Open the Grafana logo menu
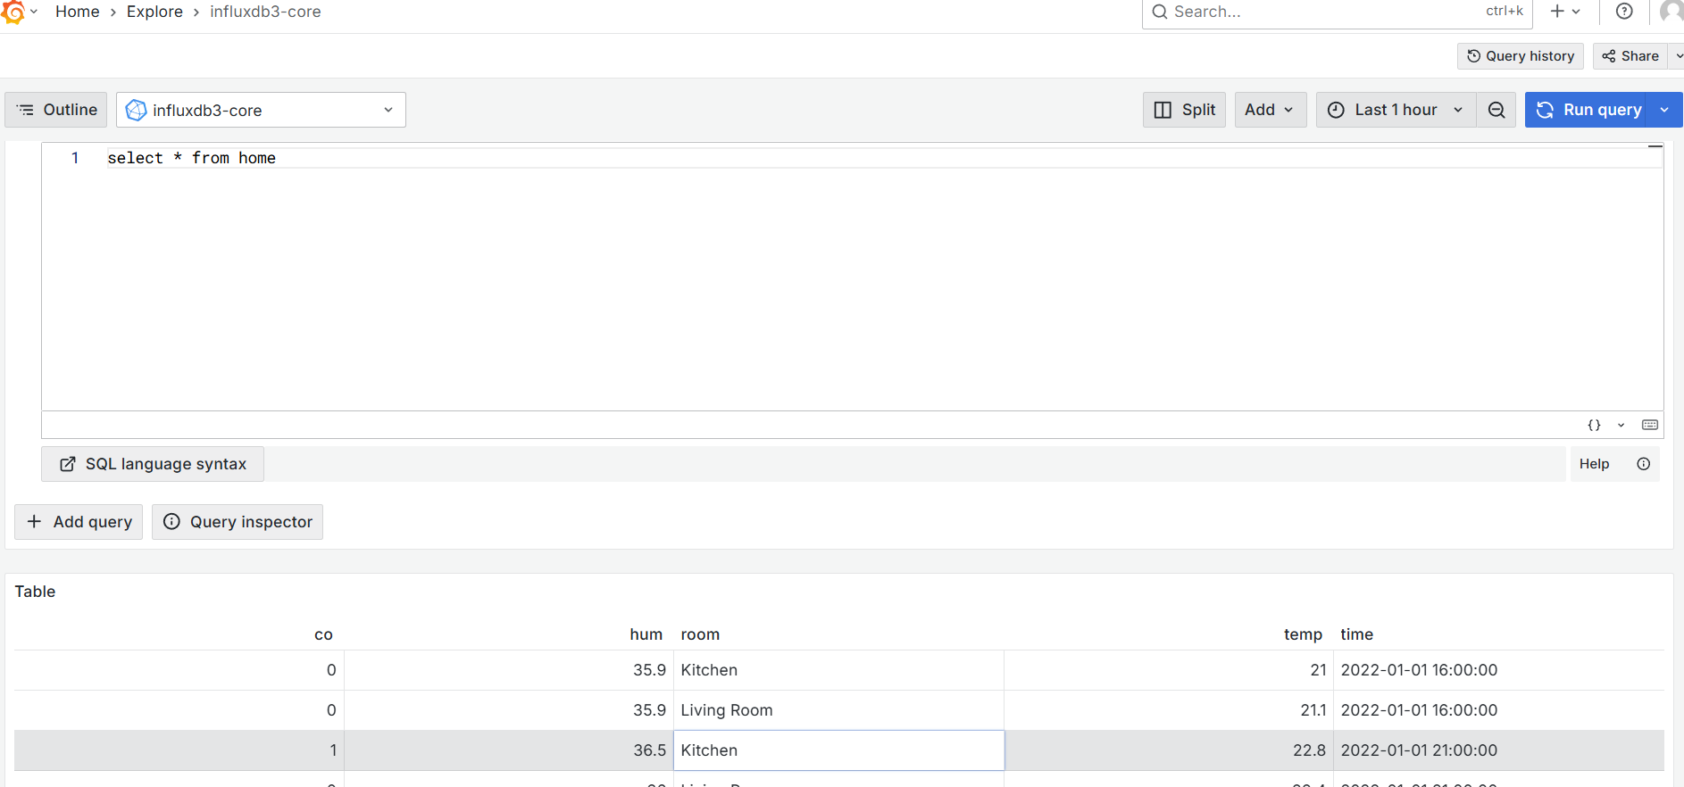This screenshot has width=1684, height=787. 13,12
